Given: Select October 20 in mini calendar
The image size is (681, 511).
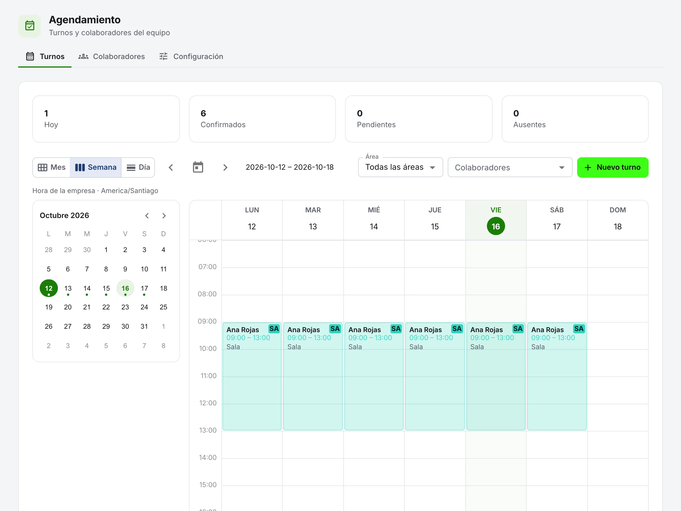Looking at the screenshot, I should (68, 307).
